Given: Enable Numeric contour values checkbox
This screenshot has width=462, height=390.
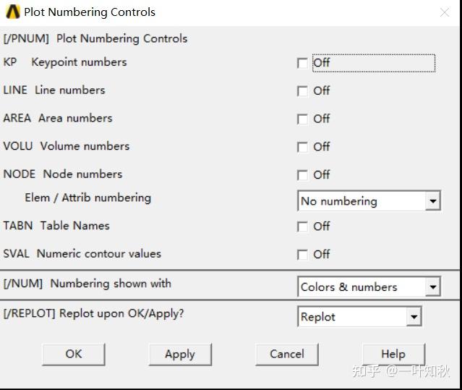Looking at the screenshot, I should pos(302,255).
